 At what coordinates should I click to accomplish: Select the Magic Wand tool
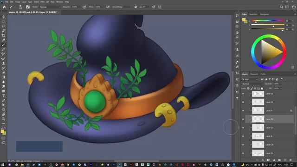[x=3, y=31]
